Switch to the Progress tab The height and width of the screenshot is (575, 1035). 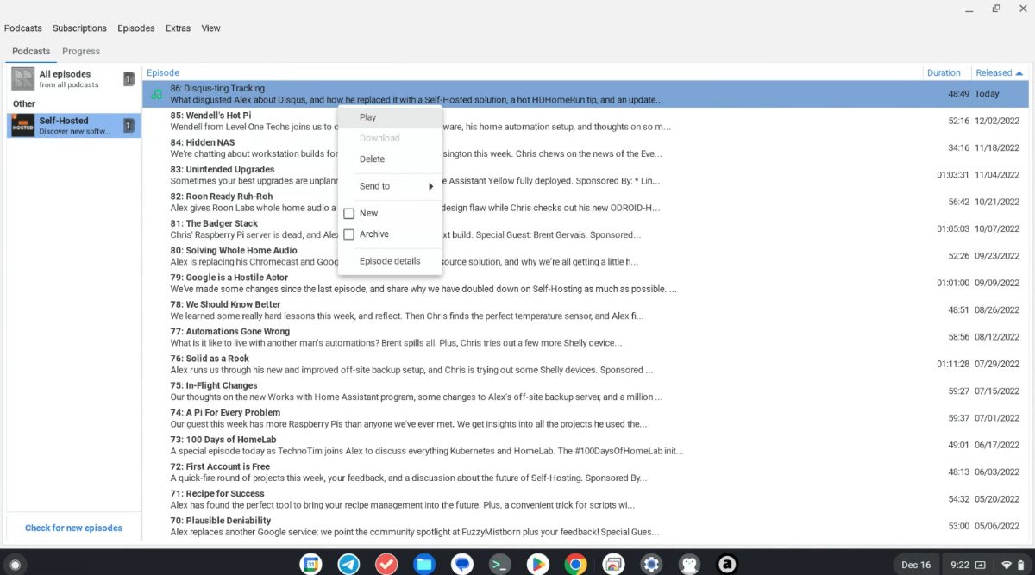pyautogui.click(x=81, y=51)
